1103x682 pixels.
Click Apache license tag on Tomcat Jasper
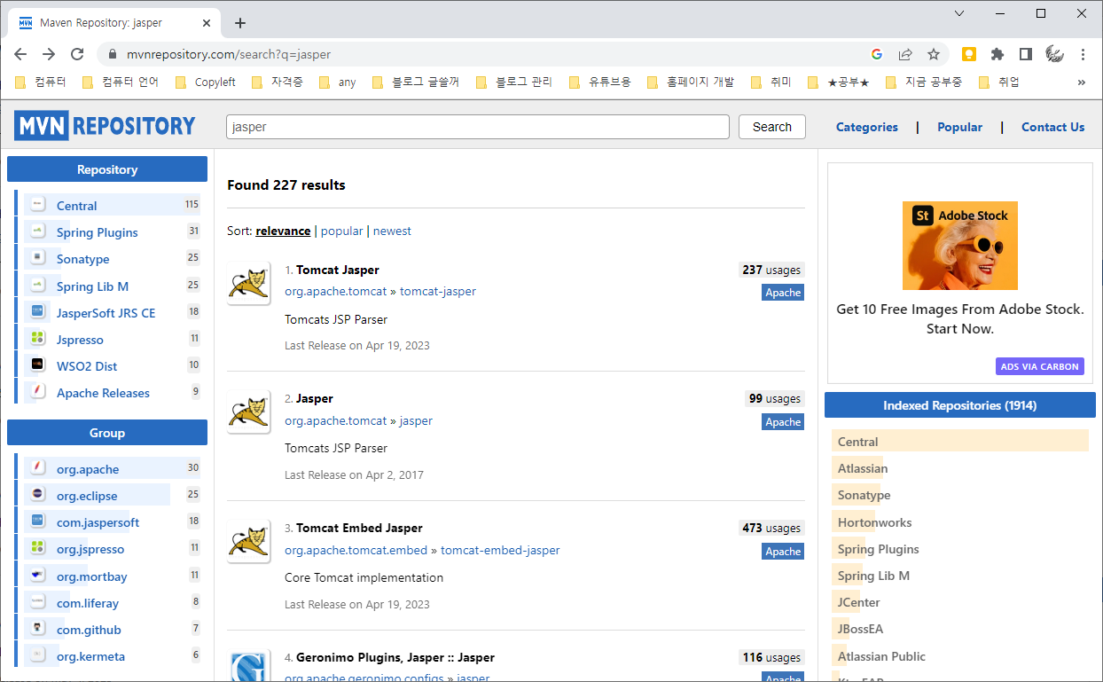783,293
